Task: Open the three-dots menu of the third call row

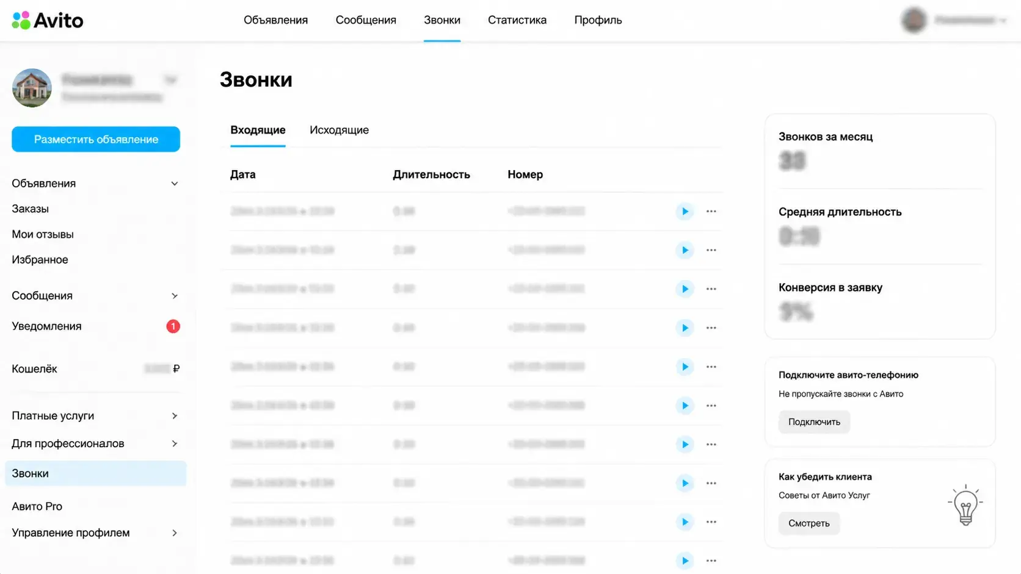Action: click(711, 289)
